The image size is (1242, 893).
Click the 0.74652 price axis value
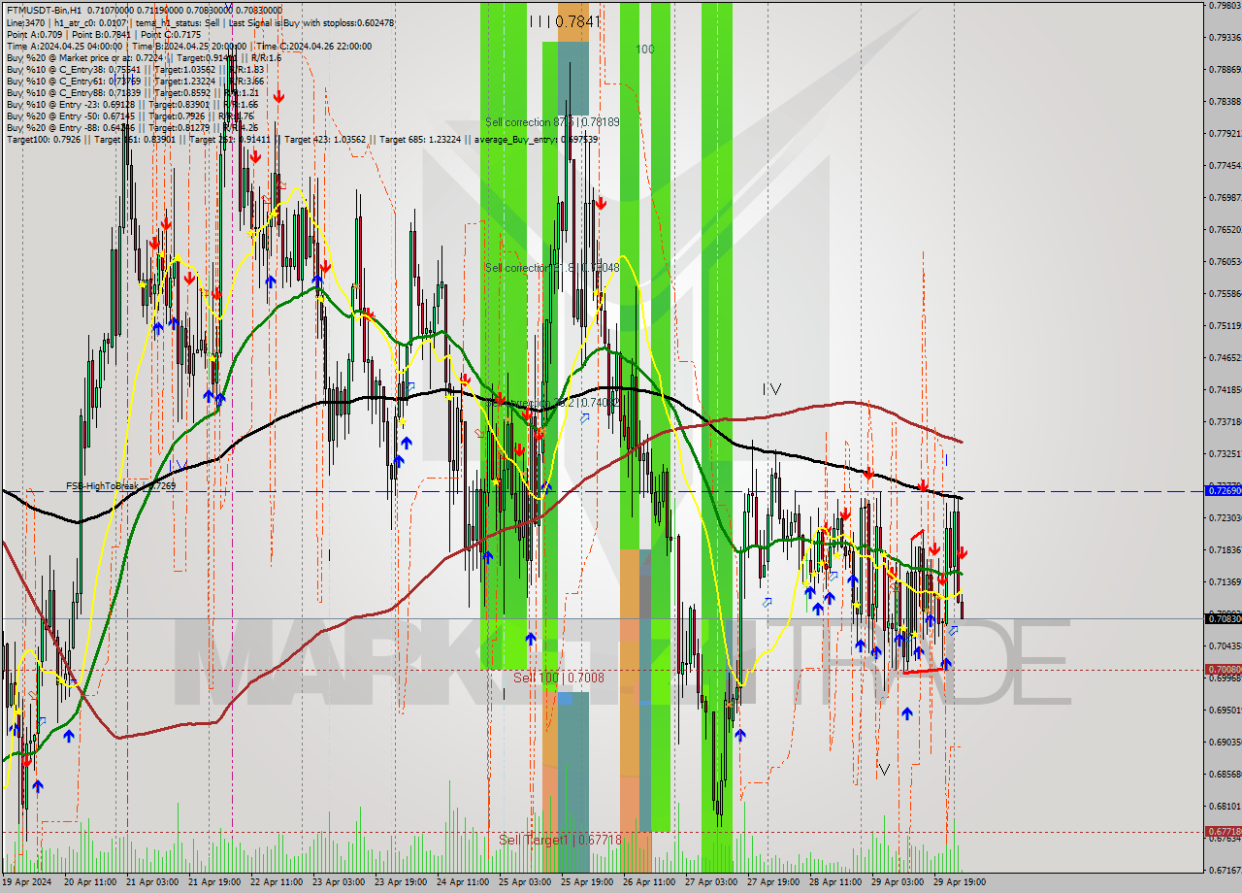[1225, 357]
